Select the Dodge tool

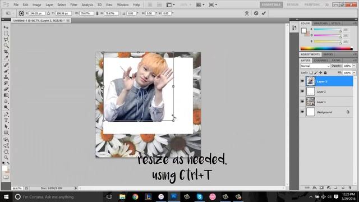[x=6, y=107]
